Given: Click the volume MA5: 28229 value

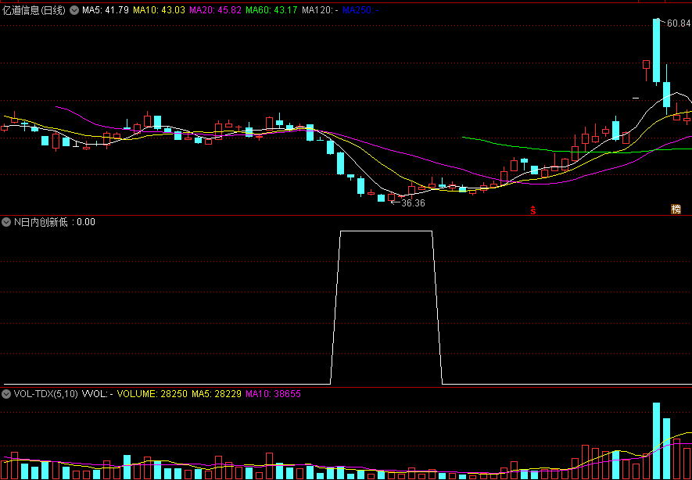Looking at the screenshot, I should click(217, 394).
